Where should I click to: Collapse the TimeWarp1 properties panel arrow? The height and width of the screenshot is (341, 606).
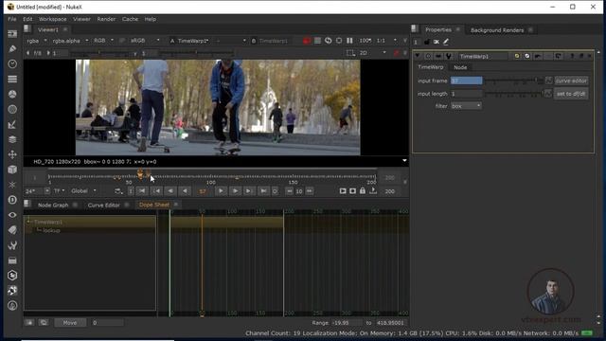(x=418, y=57)
